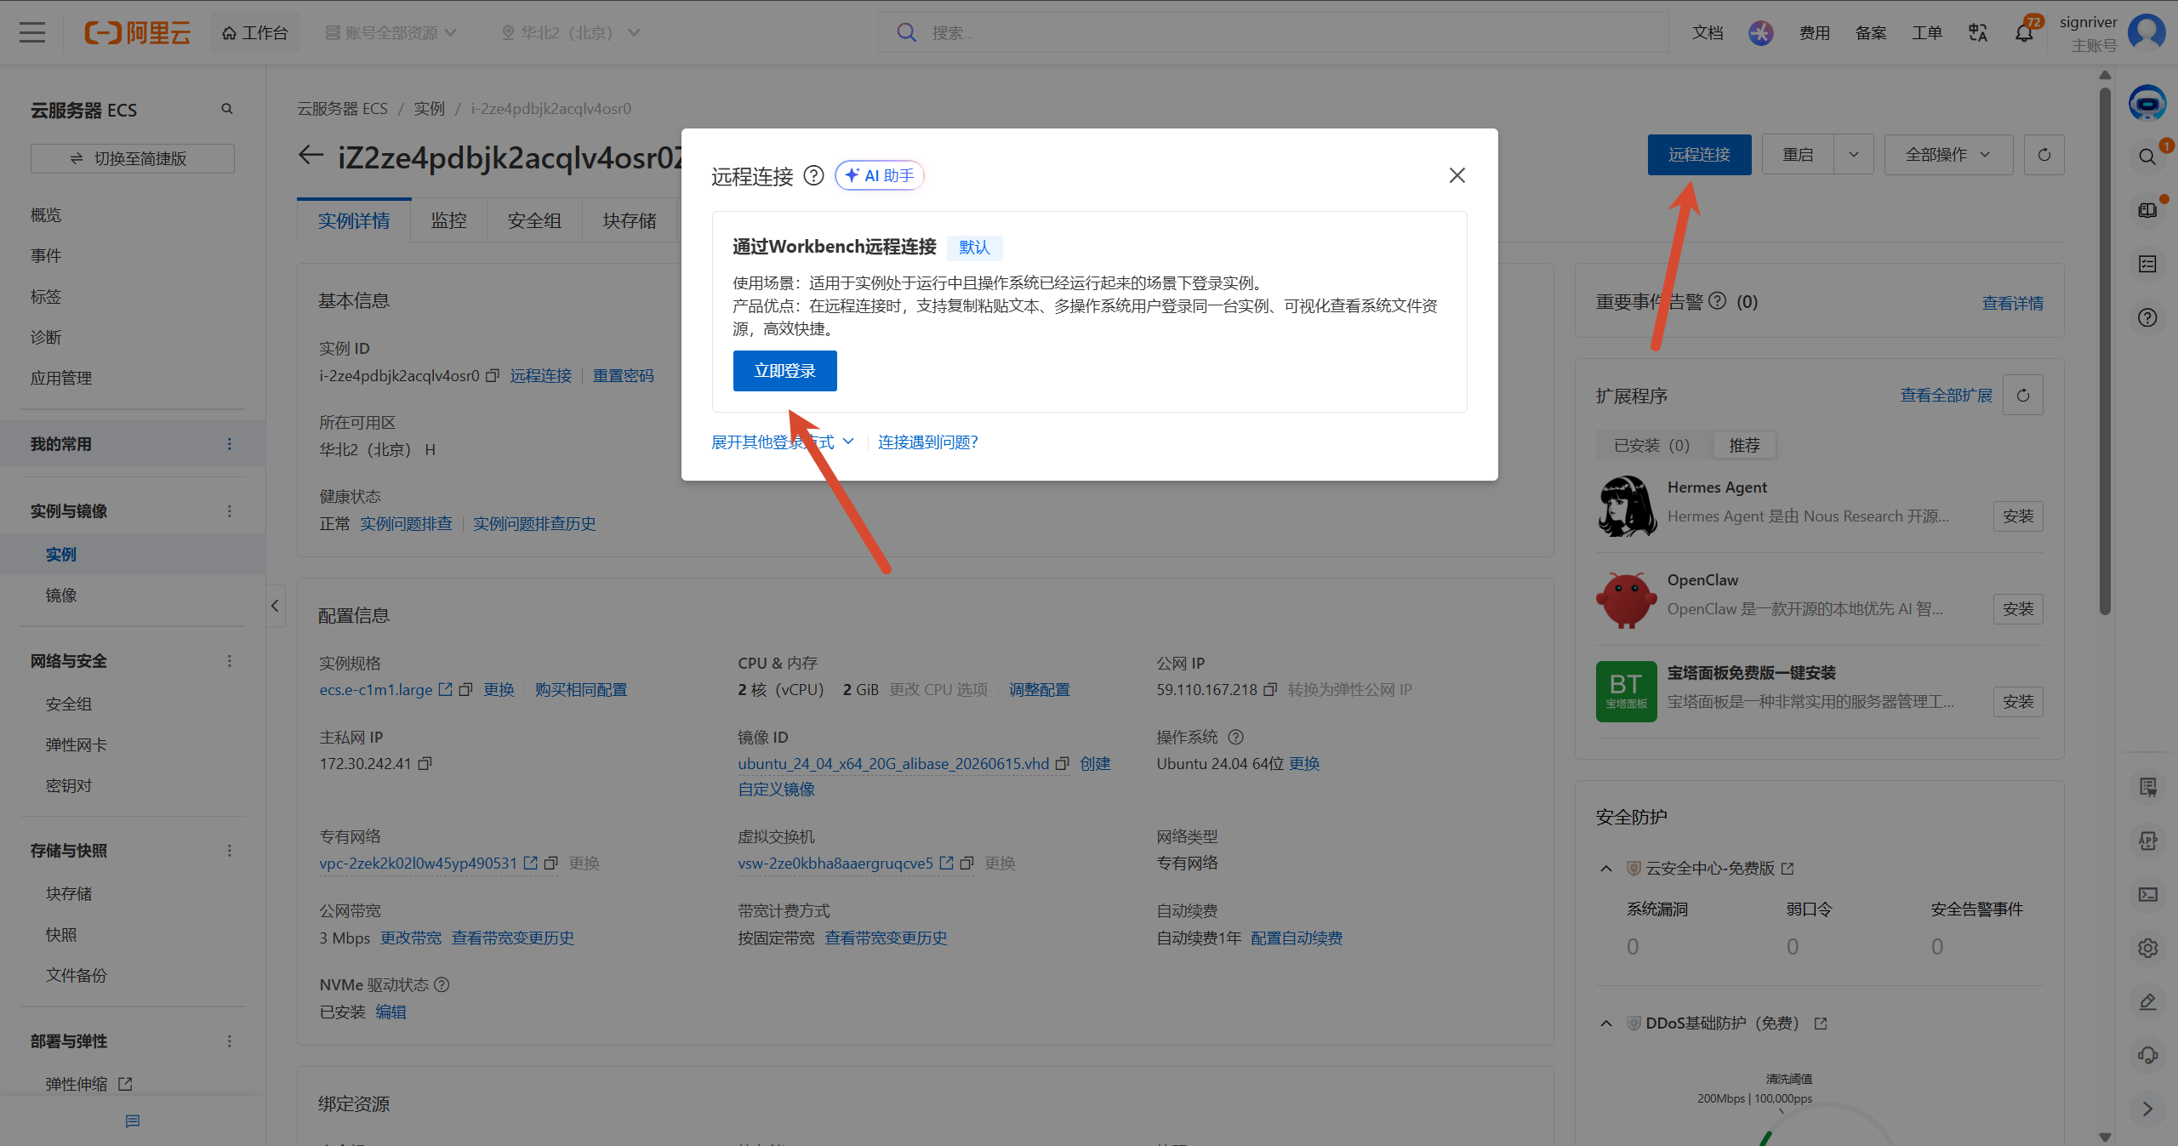Open the signriver account avatar
2178x1146 pixels.
[x=2147, y=32]
